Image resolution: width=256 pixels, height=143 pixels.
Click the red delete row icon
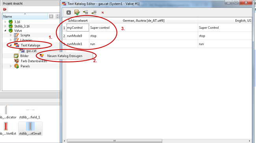pos(102,12)
